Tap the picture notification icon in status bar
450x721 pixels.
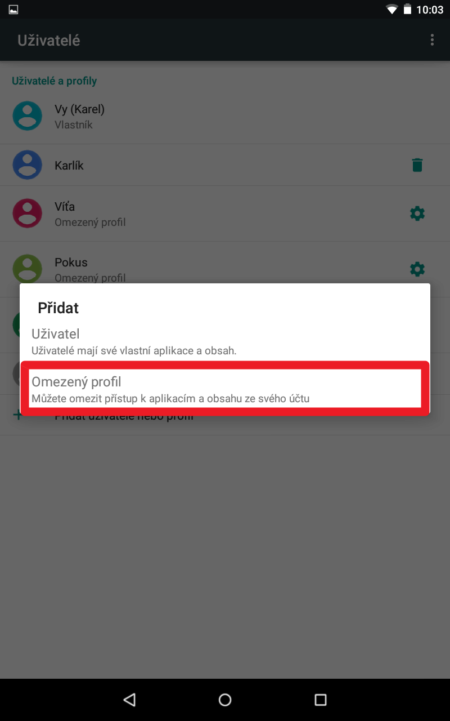tap(13, 10)
